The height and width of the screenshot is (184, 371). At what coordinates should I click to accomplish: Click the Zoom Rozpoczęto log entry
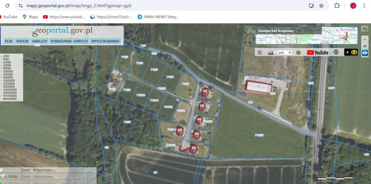(48, 170)
